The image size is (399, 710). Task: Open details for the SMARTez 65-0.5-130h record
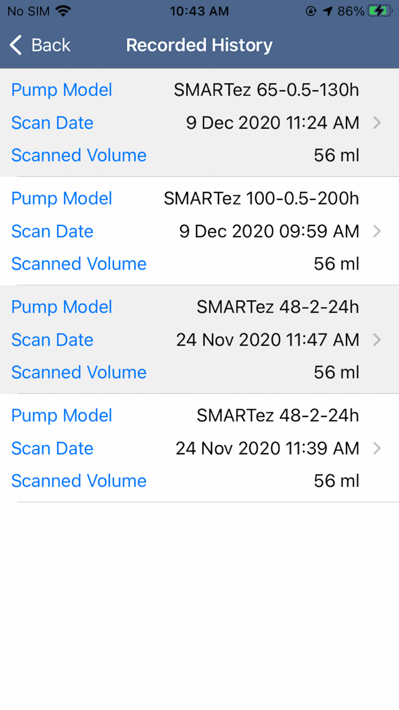[x=377, y=123]
